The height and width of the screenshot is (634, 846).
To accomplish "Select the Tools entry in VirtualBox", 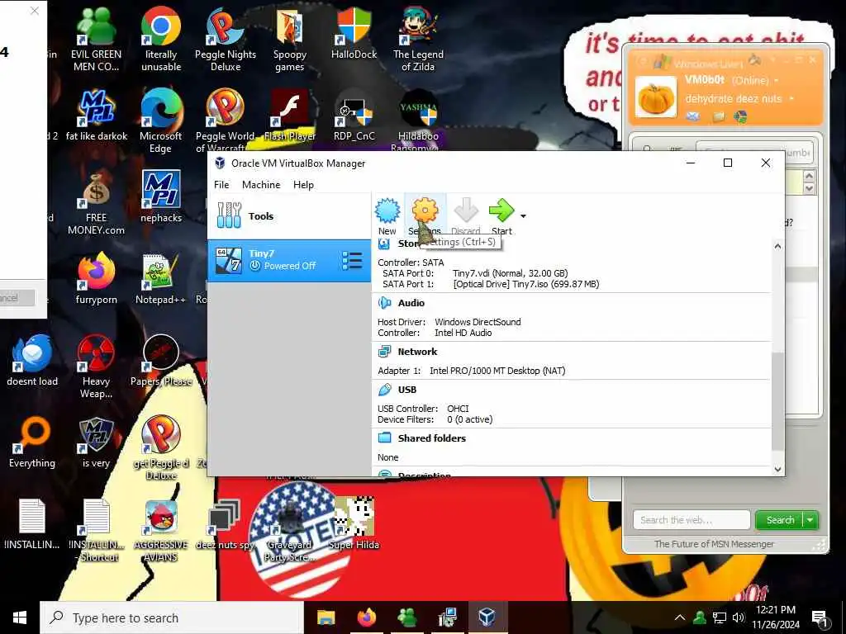I will click(289, 216).
